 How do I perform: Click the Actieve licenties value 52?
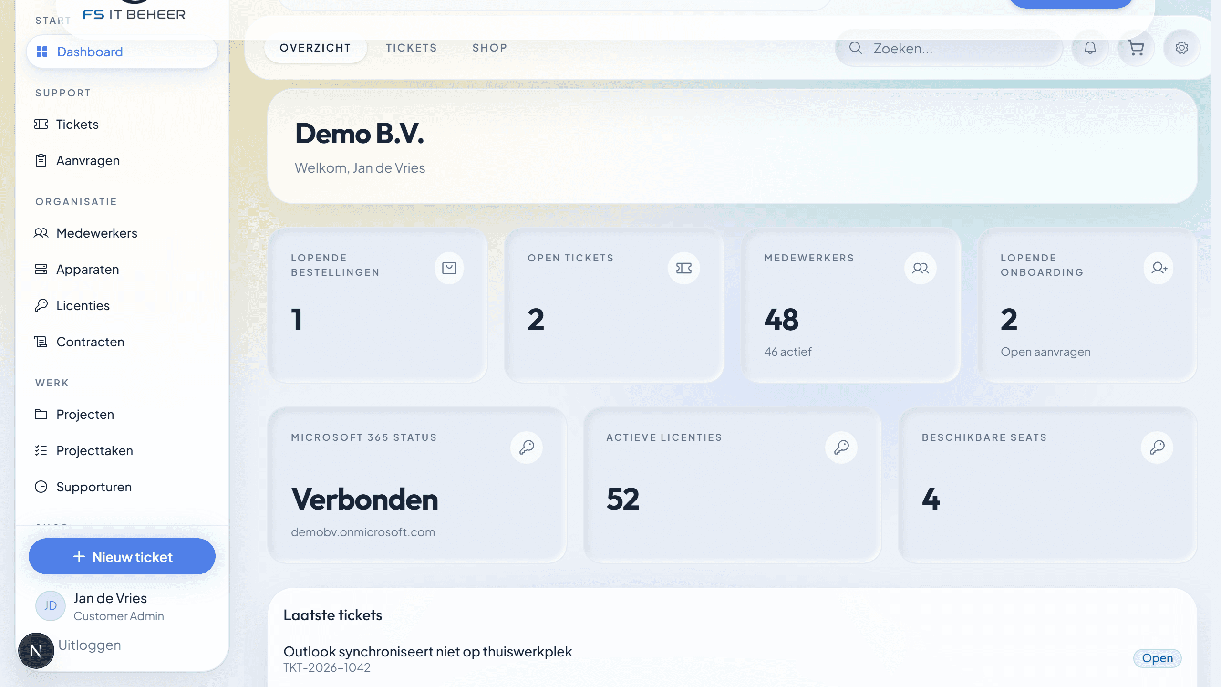pos(623,499)
